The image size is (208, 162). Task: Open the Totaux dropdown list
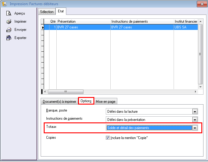pyautogui.click(x=195, y=128)
